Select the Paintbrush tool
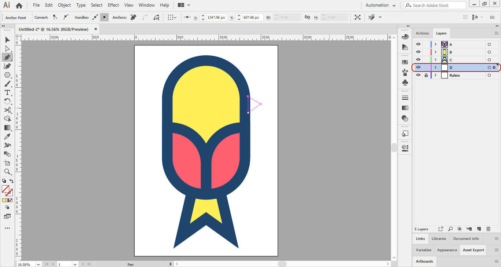501x267 pixels. 7,84
